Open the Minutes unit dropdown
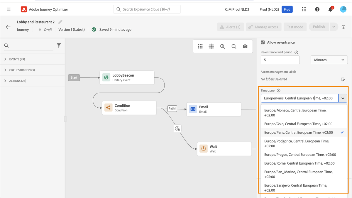 tap(329, 60)
